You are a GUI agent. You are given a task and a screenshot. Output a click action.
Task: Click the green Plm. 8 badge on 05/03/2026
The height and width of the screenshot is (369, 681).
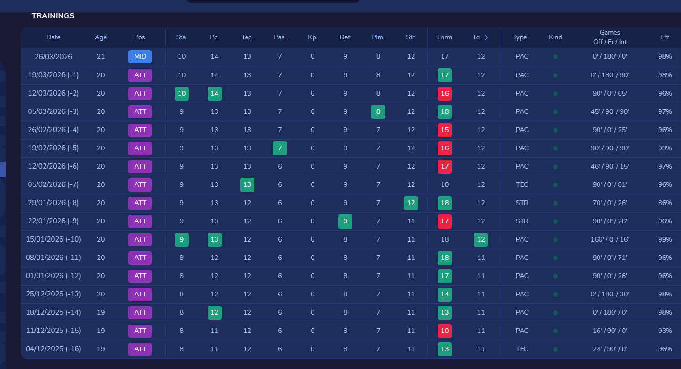point(378,112)
